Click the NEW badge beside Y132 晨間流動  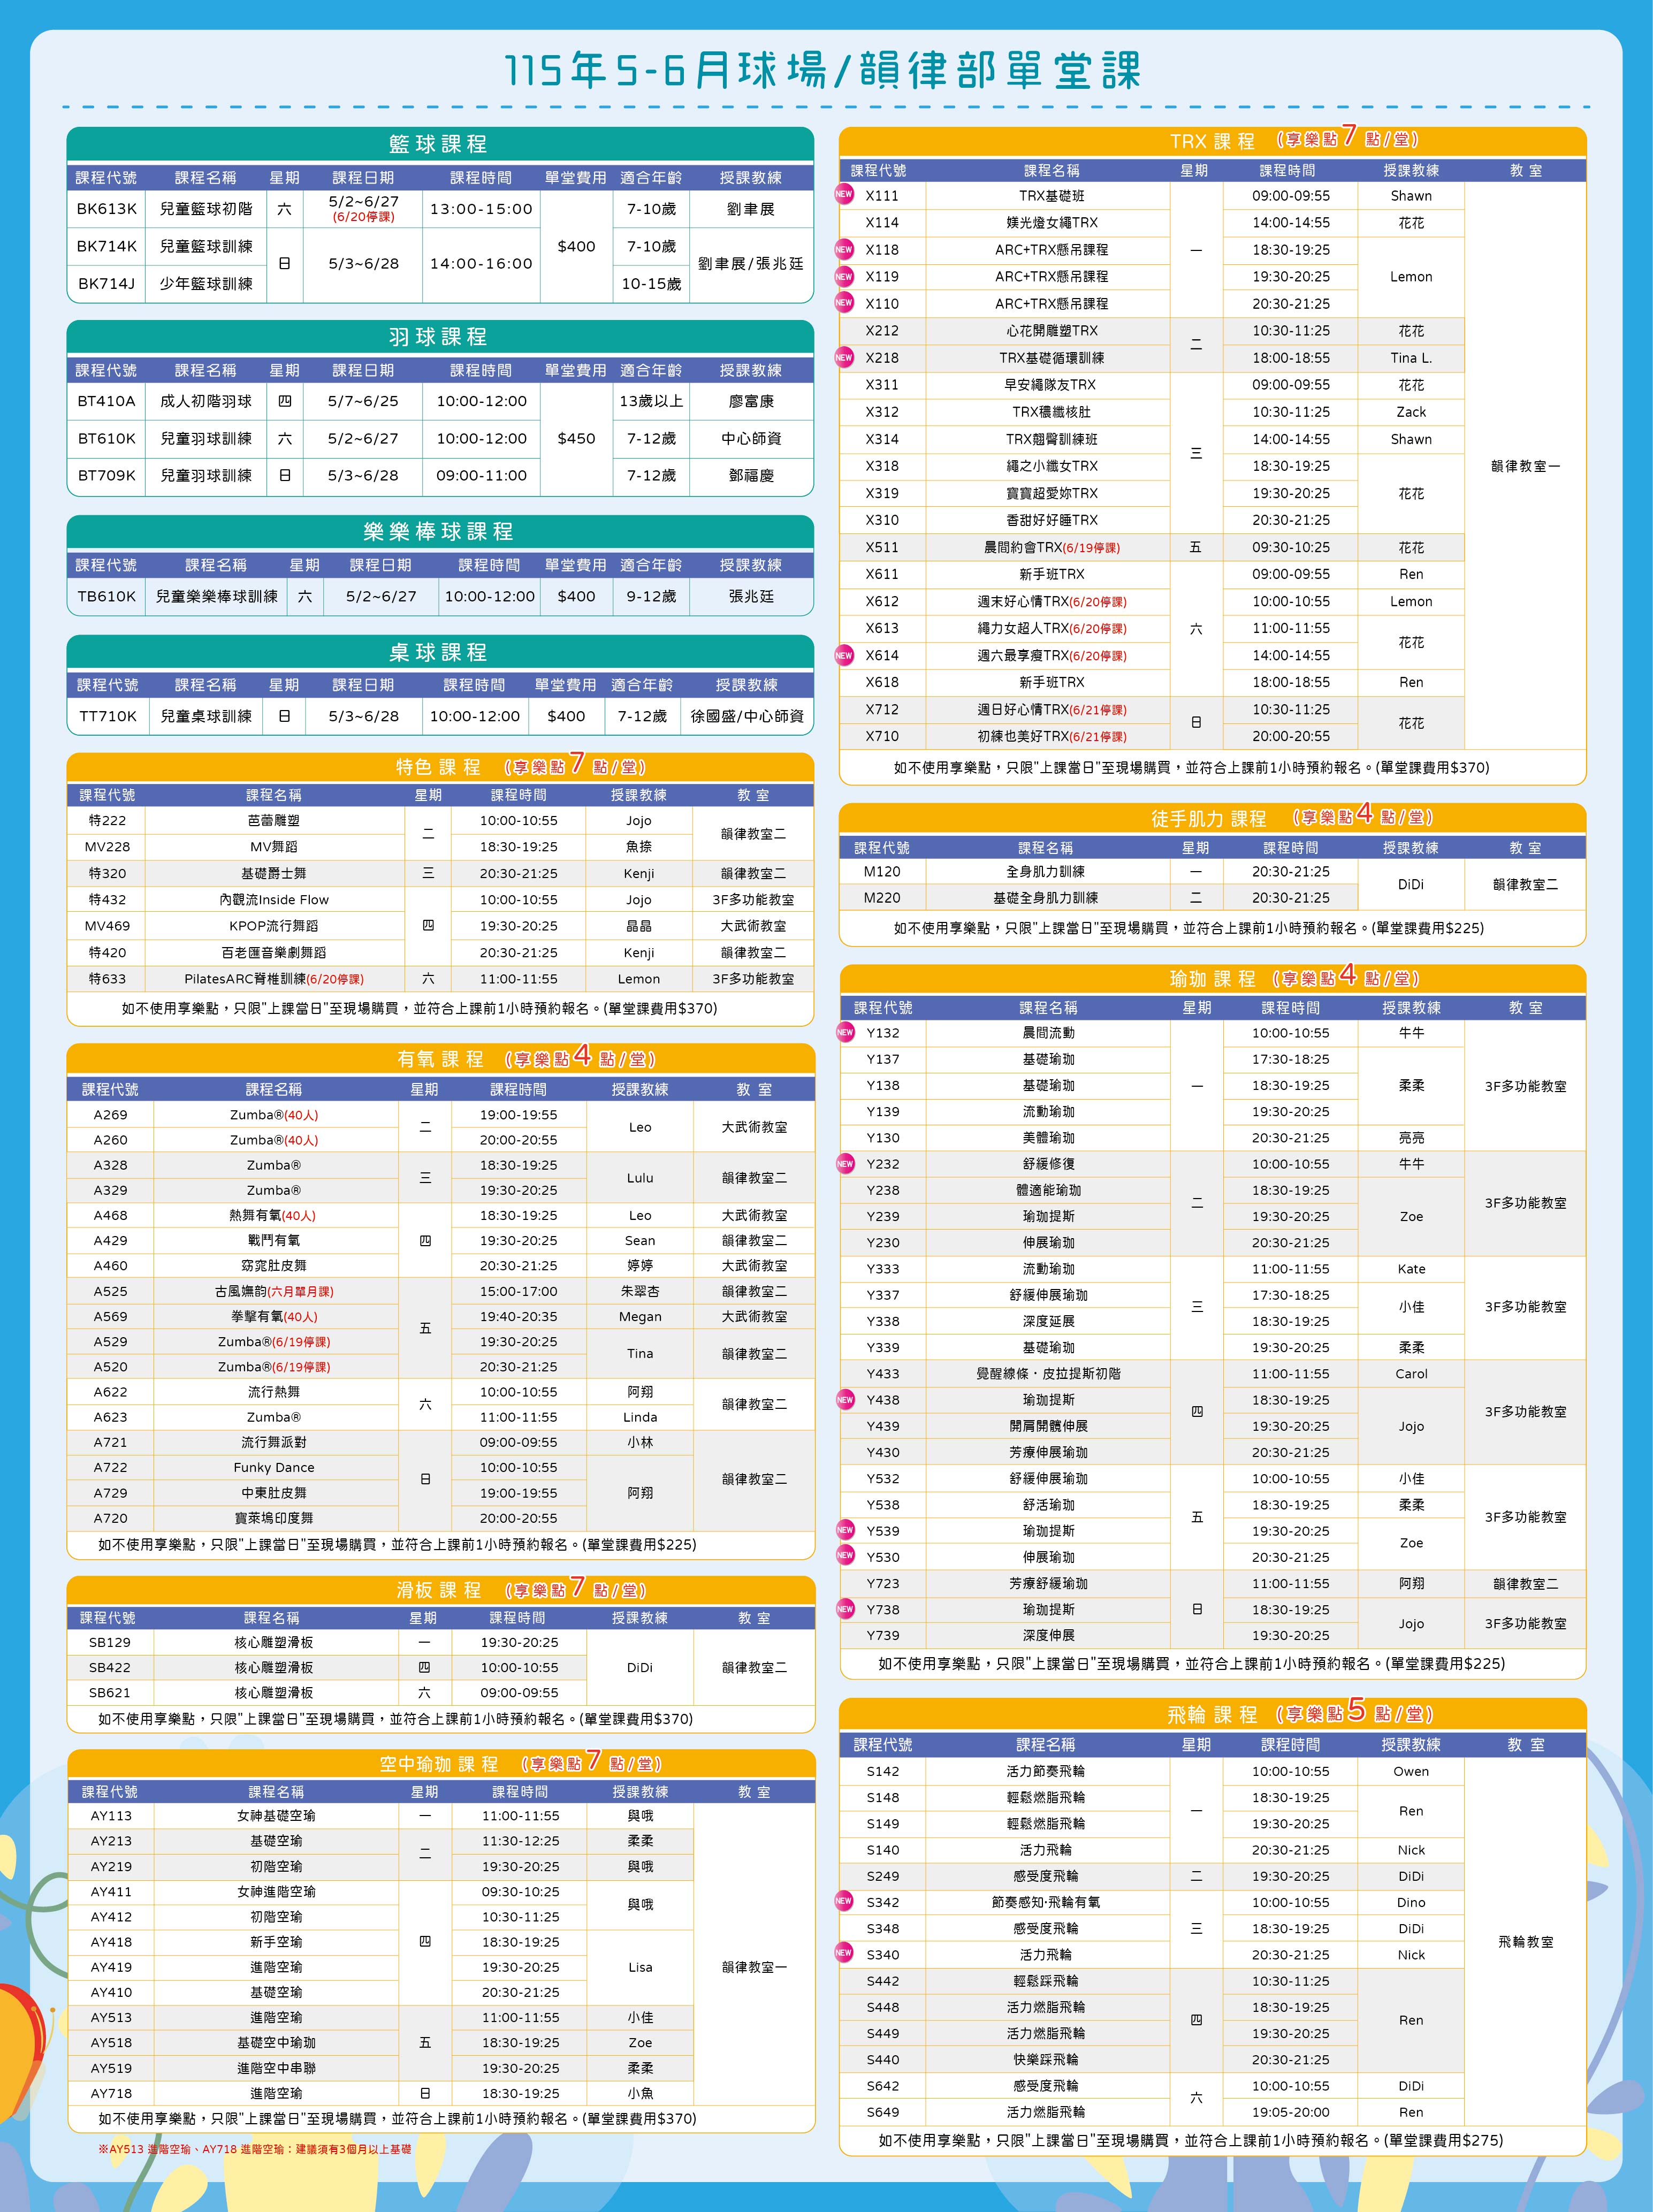[845, 1032]
